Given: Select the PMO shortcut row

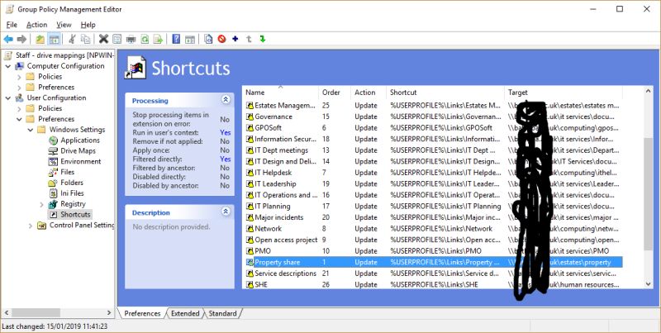Looking at the screenshot, I should click(x=432, y=251).
